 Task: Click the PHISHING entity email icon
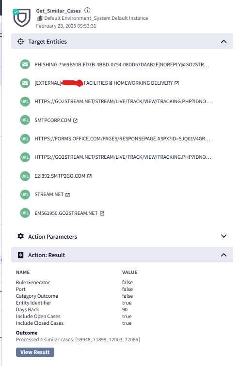pyautogui.click(x=25, y=64)
